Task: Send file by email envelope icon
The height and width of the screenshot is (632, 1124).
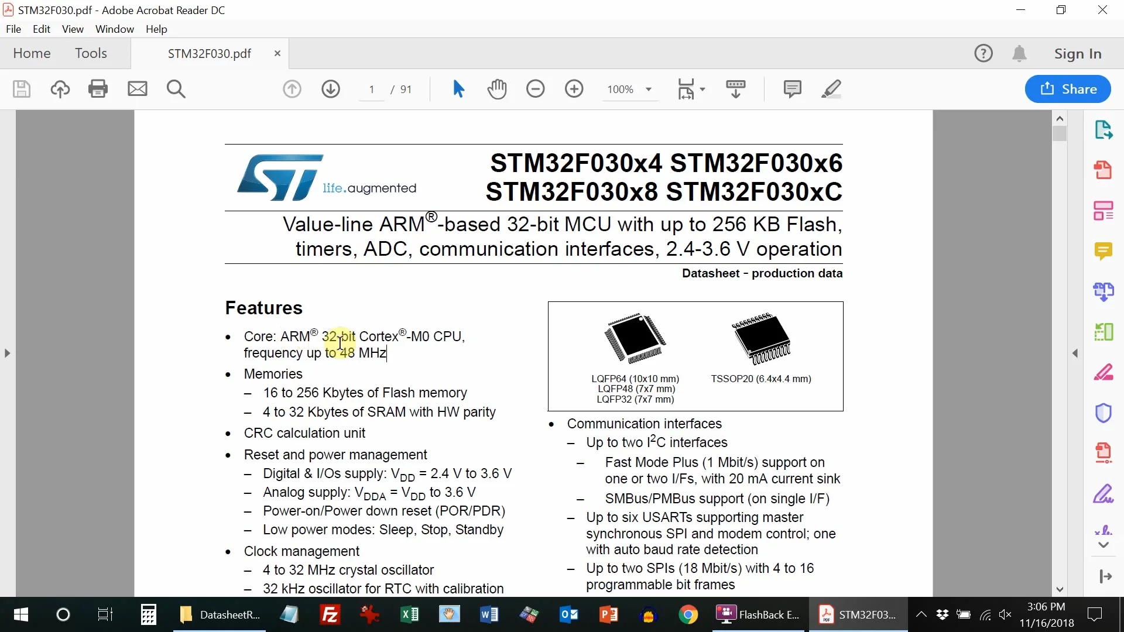Action: [138, 89]
